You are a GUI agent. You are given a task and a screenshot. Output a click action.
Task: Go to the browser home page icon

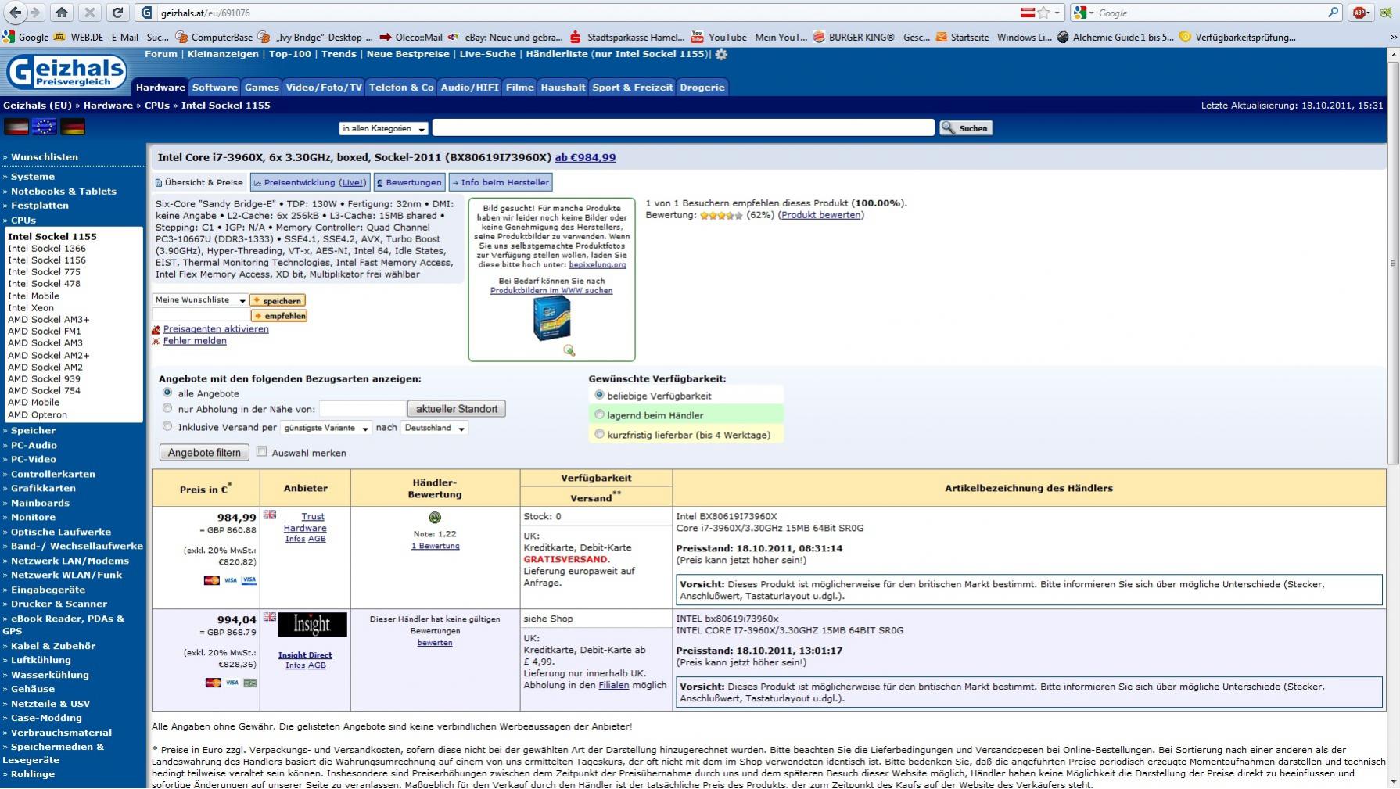(62, 13)
